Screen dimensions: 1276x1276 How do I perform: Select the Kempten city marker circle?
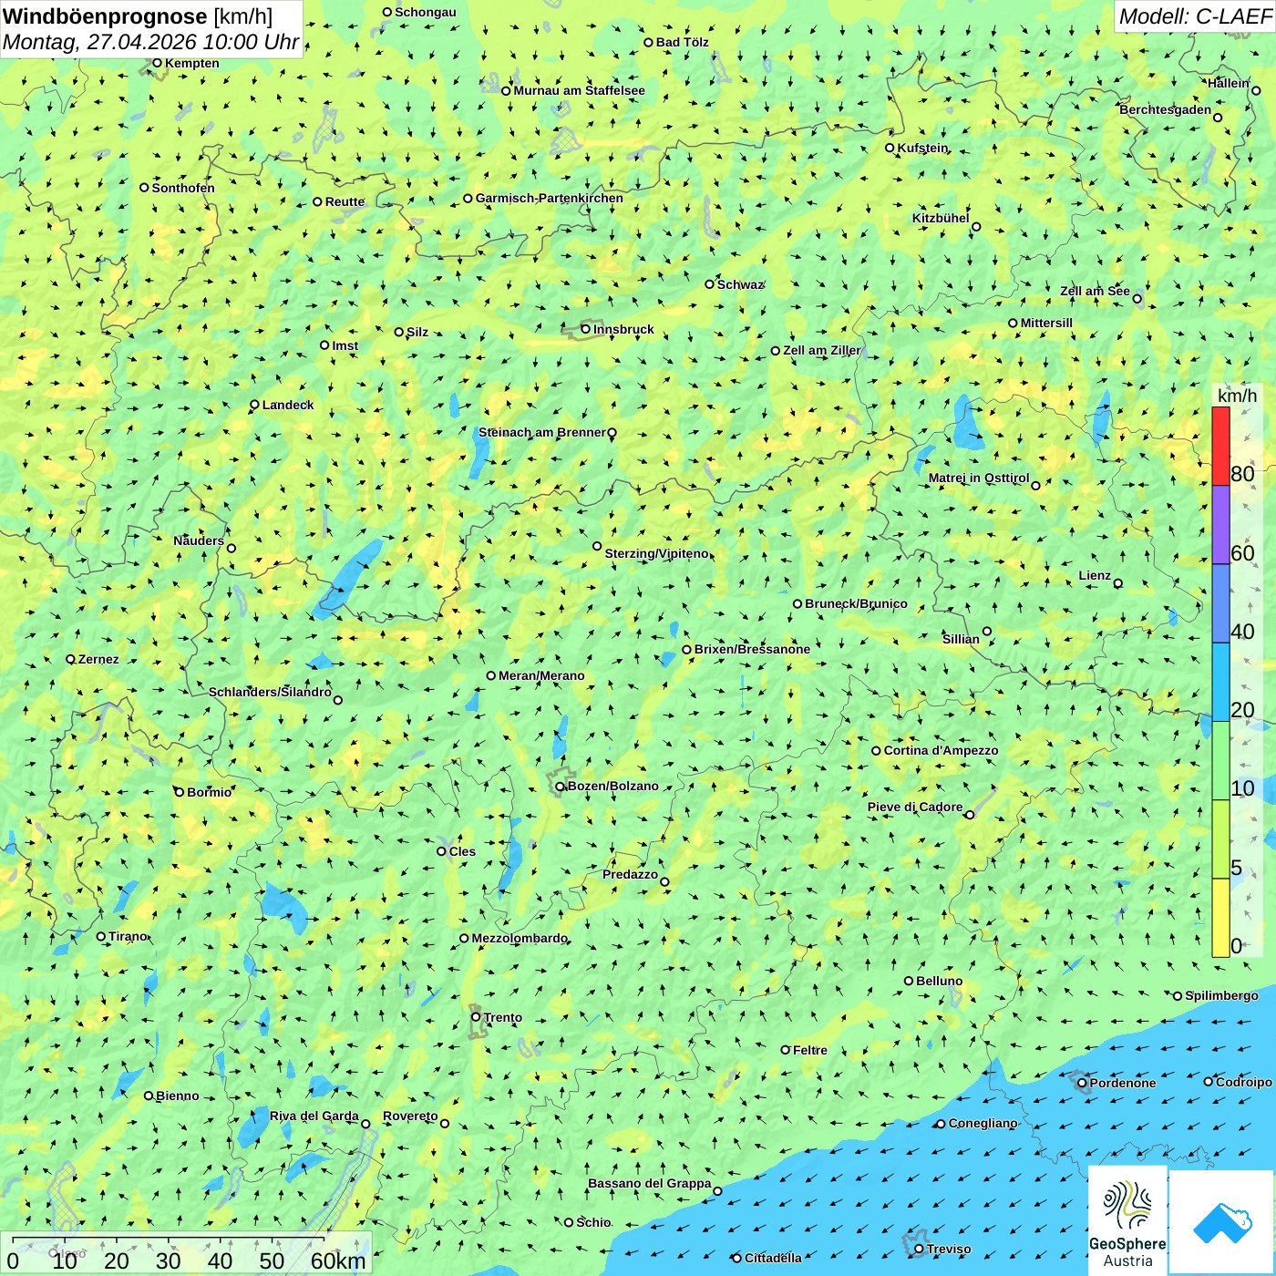(157, 63)
